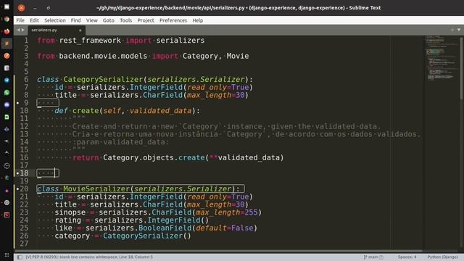464x261 pixels.
Task: Click line number 16 in the gutter
Action: pos(24,158)
